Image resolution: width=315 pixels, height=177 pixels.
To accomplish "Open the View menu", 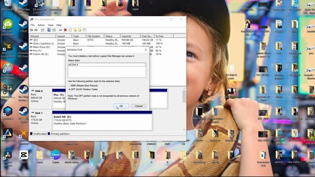I will click(x=51, y=25).
